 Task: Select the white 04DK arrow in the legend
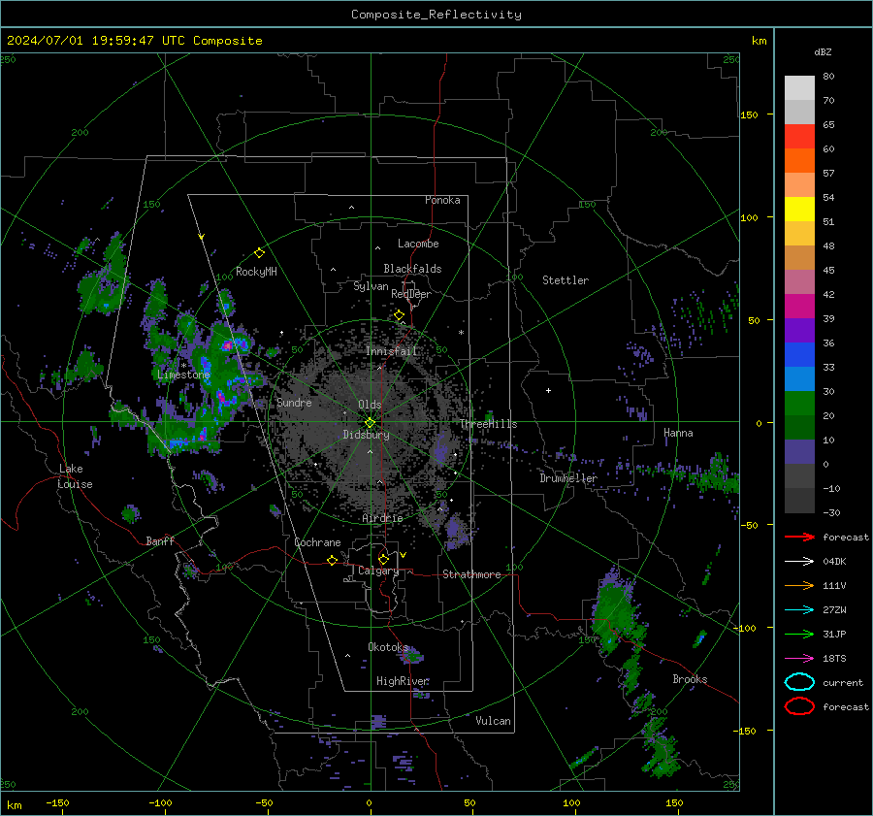click(799, 562)
